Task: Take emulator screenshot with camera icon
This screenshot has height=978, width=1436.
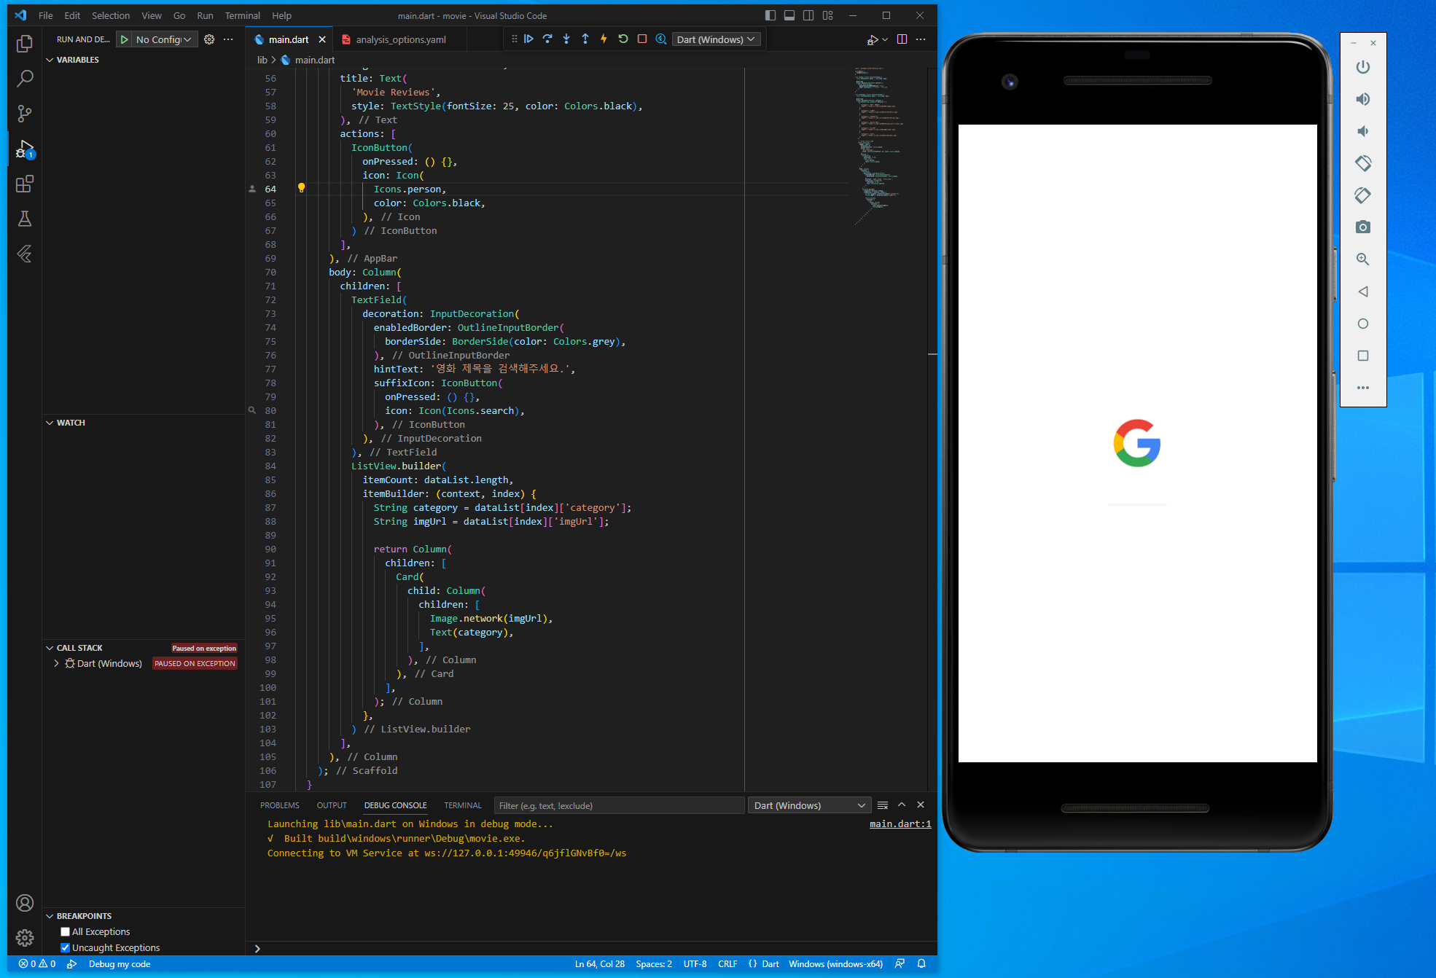Action: tap(1363, 227)
